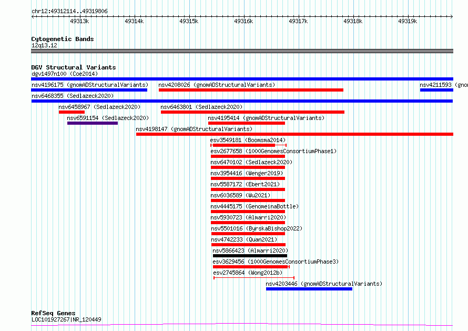This screenshot has width=468, height=331.
Task: Click the nsv6470102 red bar
Action: 248,167
